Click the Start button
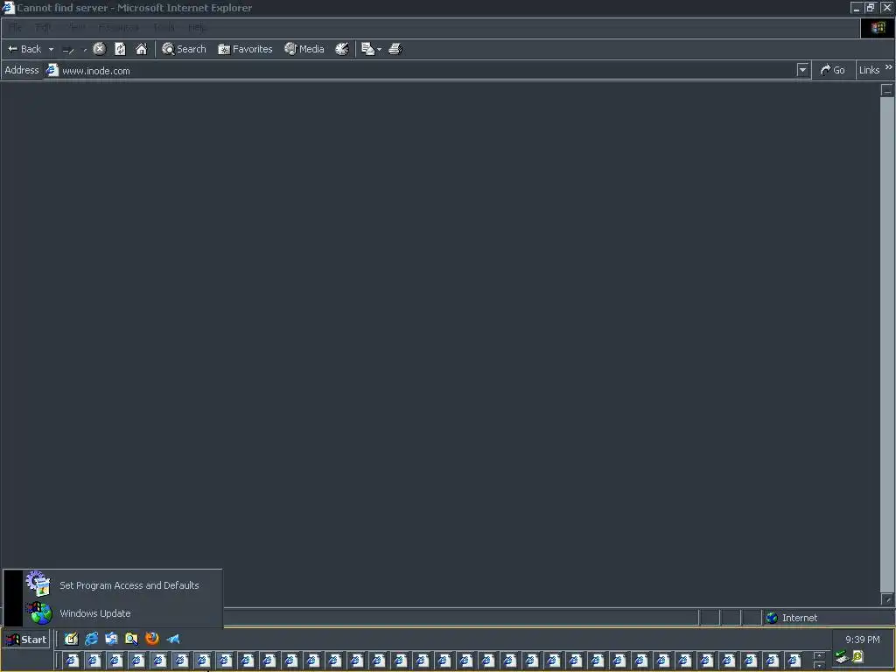896x672 pixels. [x=26, y=640]
